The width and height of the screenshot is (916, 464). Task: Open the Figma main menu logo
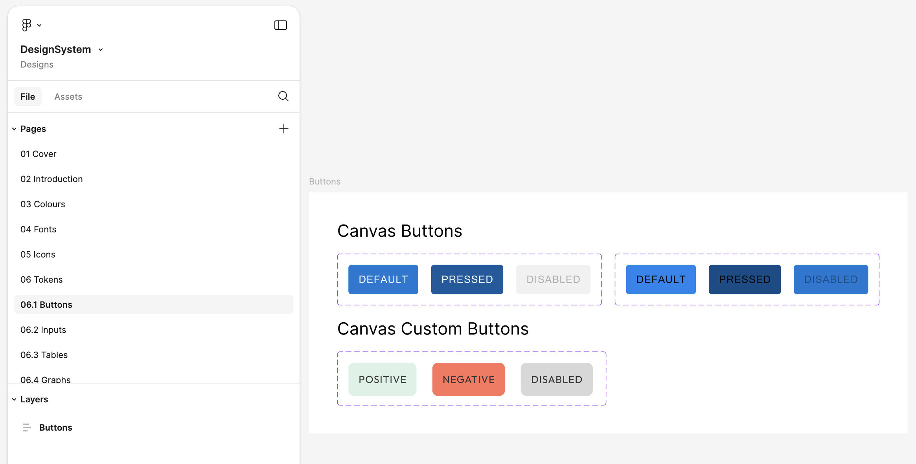27,25
